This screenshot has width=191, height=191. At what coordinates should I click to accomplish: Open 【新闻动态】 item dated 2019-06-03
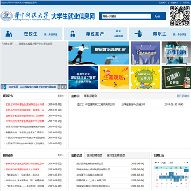click(22, 175)
